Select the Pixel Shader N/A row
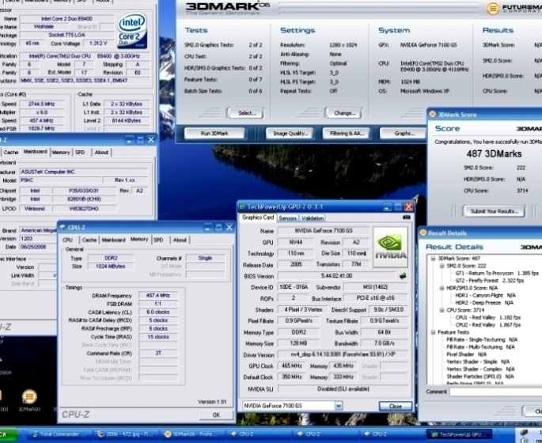 [x=466, y=354]
